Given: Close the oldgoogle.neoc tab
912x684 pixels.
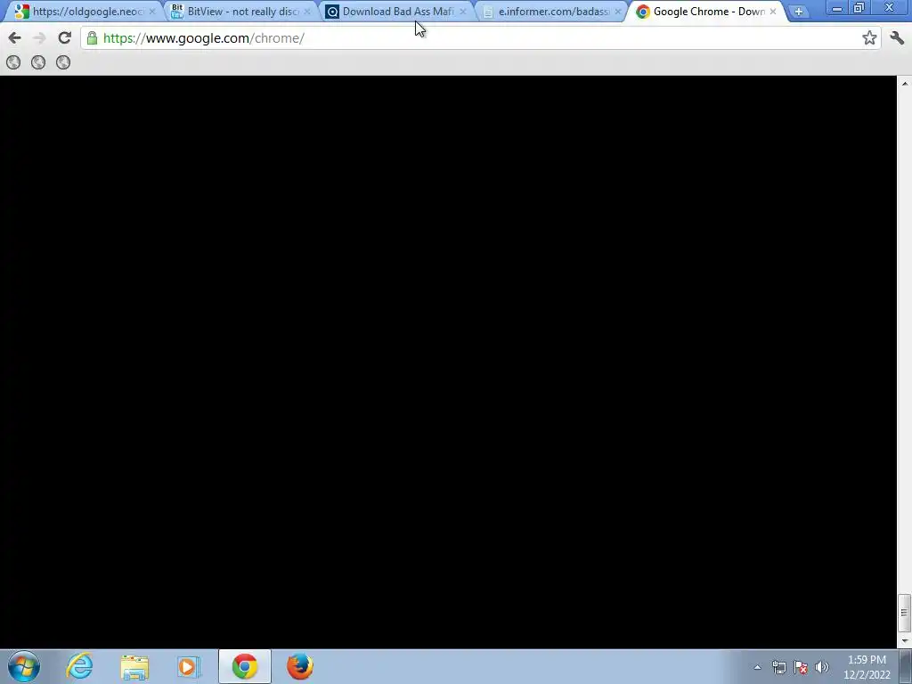Looking at the screenshot, I should (x=152, y=12).
